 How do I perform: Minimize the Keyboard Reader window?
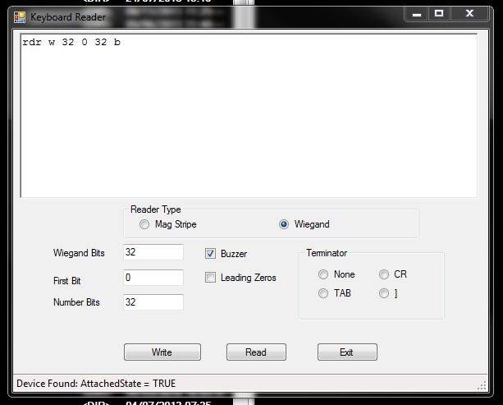point(416,14)
